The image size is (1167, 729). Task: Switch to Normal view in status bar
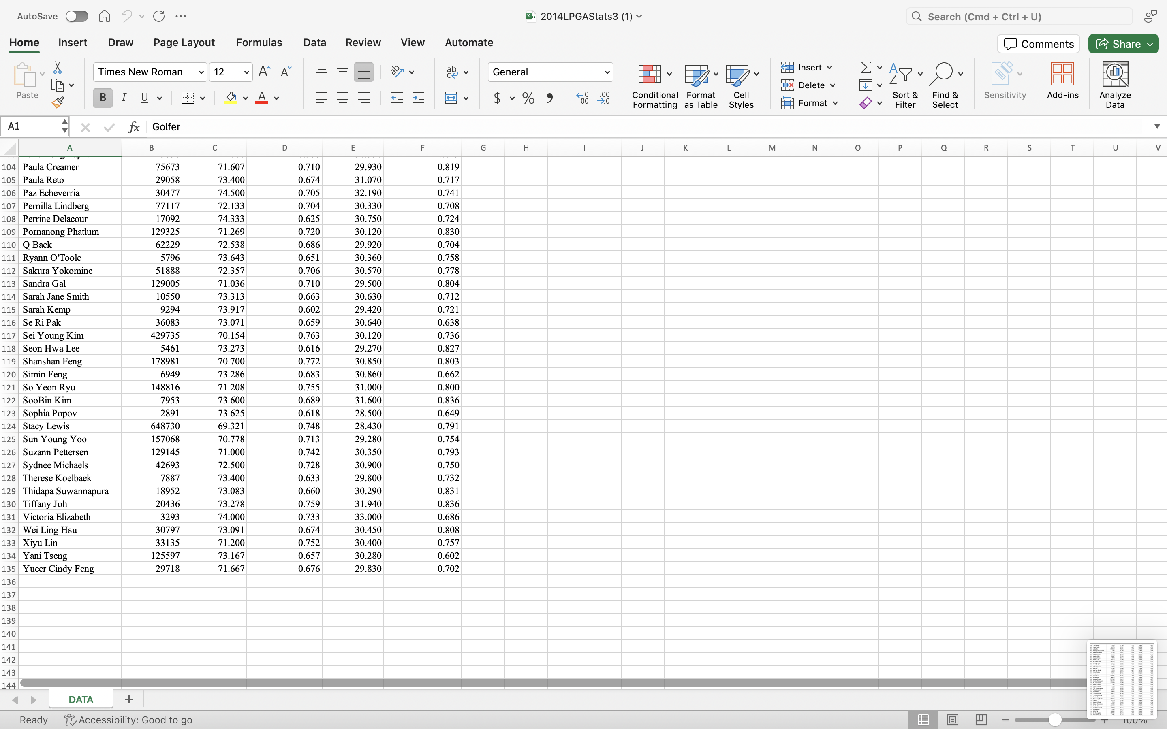pyautogui.click(x=923, y=720)
